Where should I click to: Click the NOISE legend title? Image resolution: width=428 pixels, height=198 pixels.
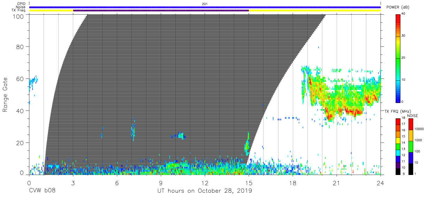click(413, 116)
